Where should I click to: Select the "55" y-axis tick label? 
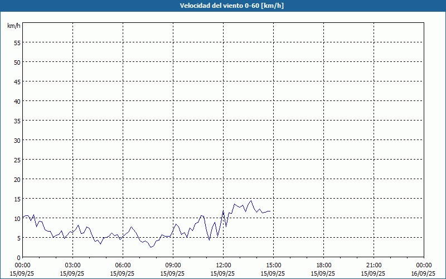coord(17,43)
